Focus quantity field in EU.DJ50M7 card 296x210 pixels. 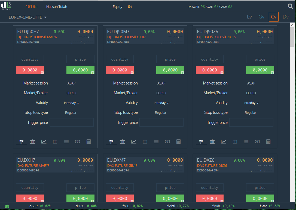(x=120, y=59)
